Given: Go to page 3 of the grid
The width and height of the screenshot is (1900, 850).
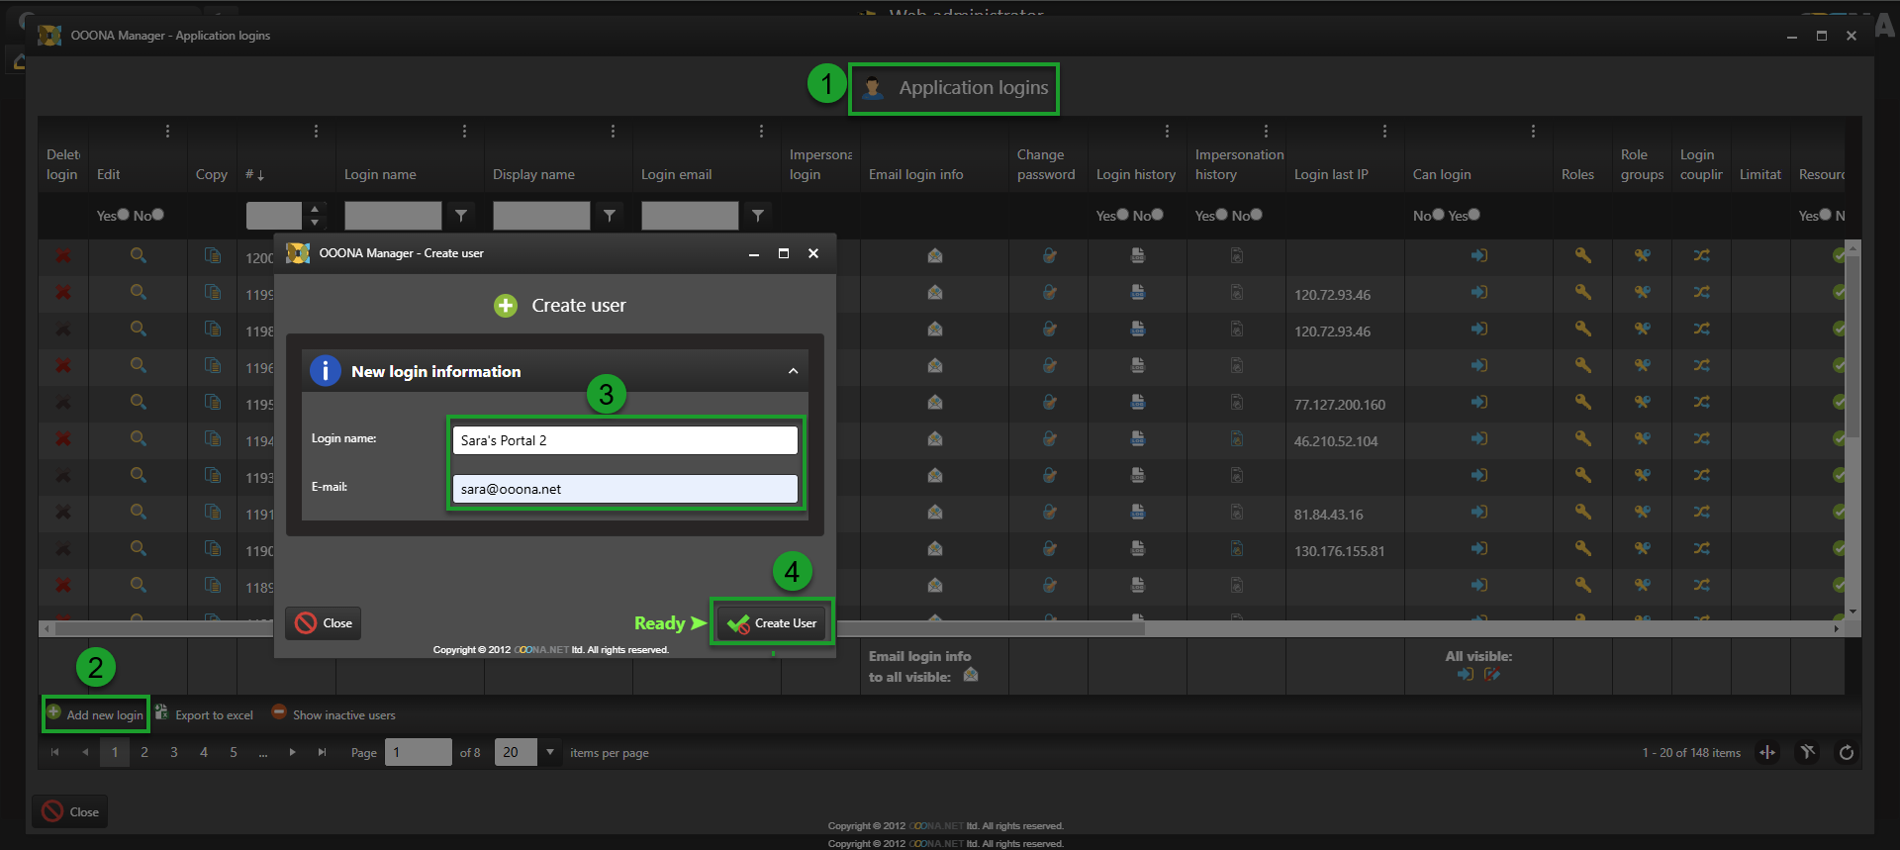Looking at the screenshot, I should point(174,752).
